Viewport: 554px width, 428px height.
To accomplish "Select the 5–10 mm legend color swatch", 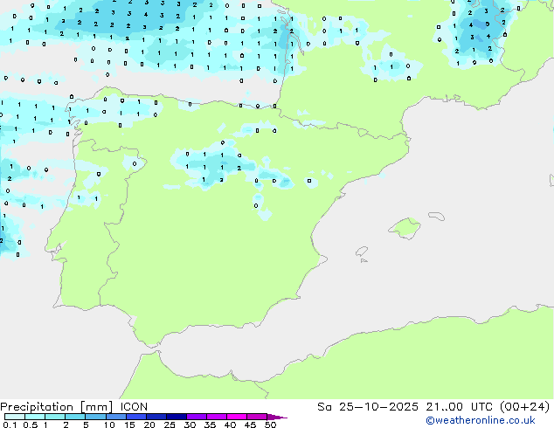I will [95, 417].
